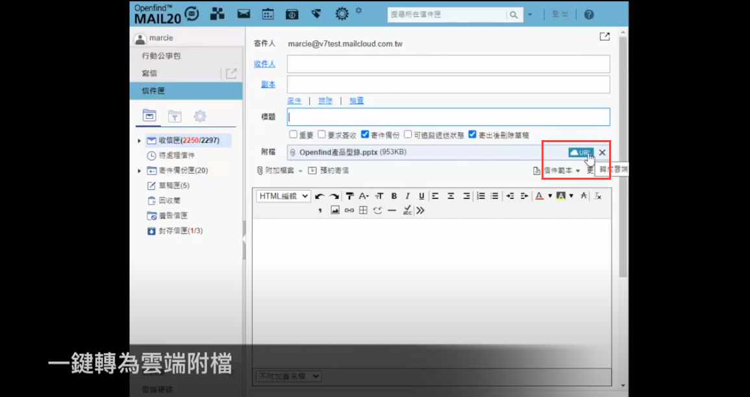
Task: Open the 草稿匣(5) folder
Action: pyautogui.click(x=174, y=186)
